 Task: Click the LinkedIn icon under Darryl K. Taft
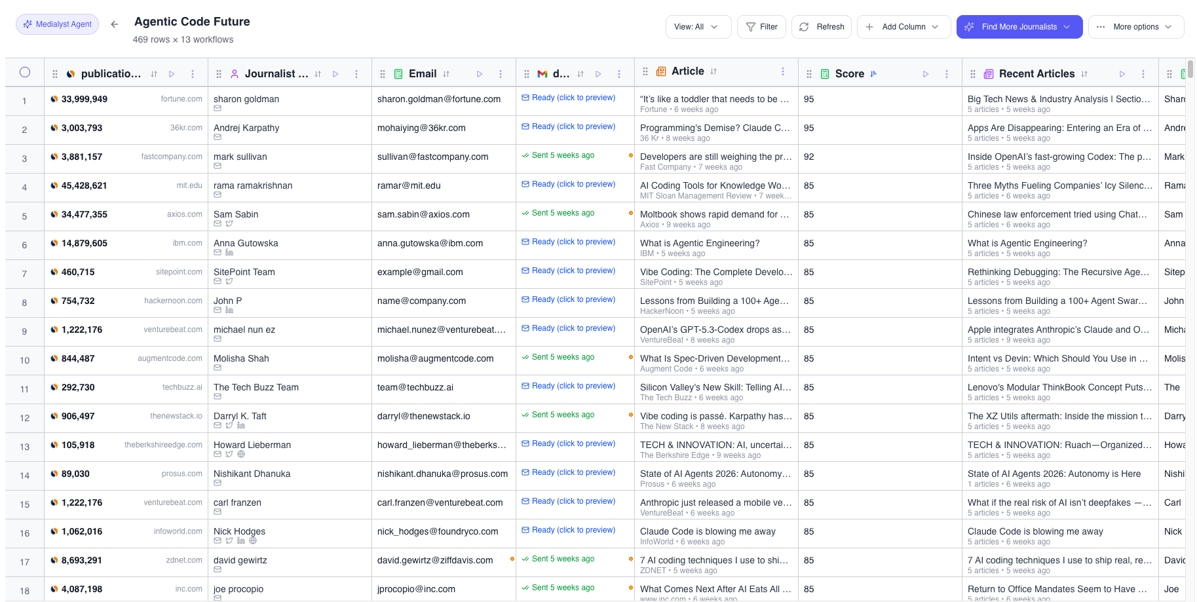click(x=241, y=426)
